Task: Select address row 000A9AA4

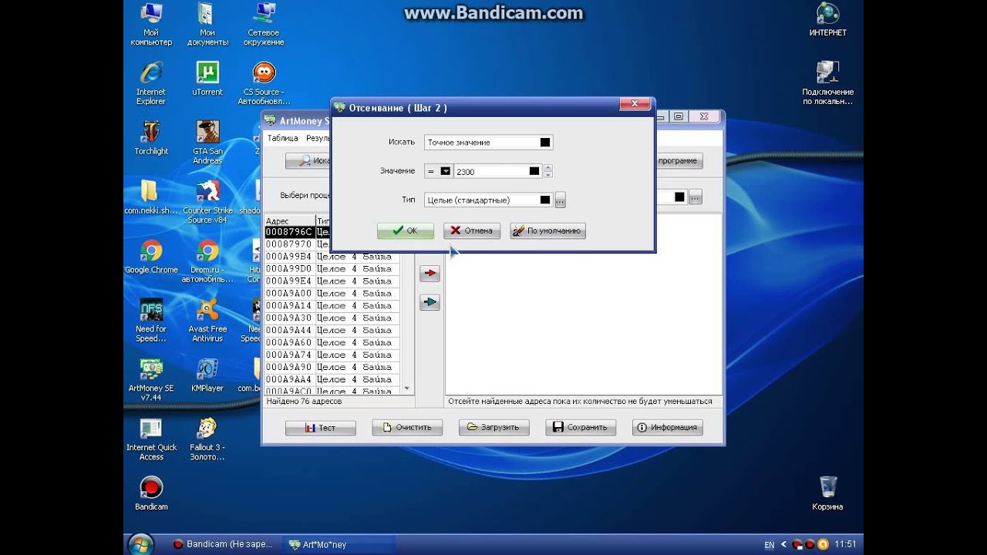Action: coord(332,380)
